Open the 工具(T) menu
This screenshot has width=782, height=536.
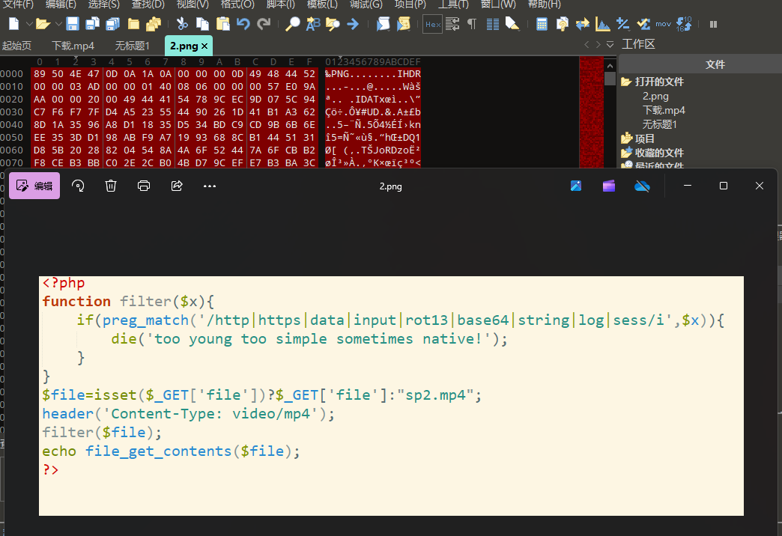coord(453,4)
